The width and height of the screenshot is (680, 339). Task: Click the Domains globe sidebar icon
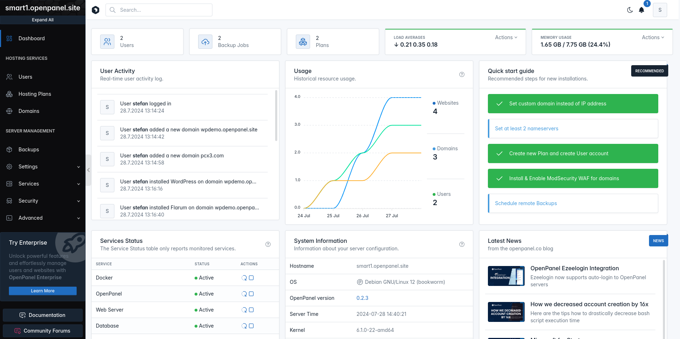(x=10, y=111)
